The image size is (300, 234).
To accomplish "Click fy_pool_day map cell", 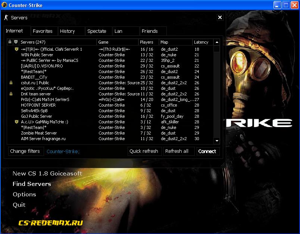I will [172, 116].
